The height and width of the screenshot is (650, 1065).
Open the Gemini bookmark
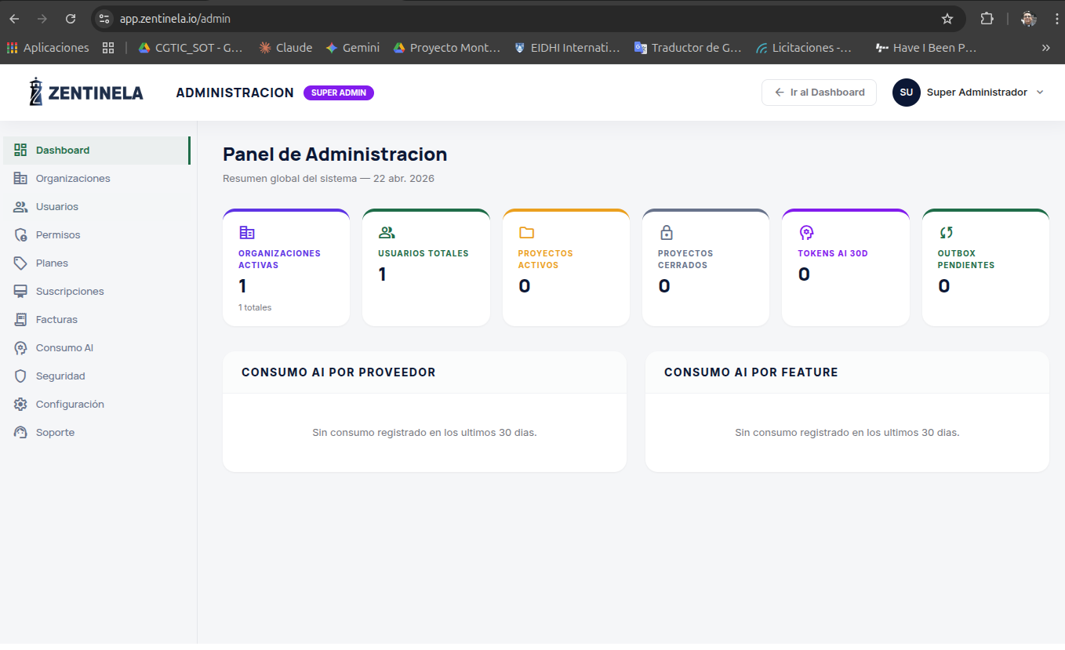pos(352,48)
